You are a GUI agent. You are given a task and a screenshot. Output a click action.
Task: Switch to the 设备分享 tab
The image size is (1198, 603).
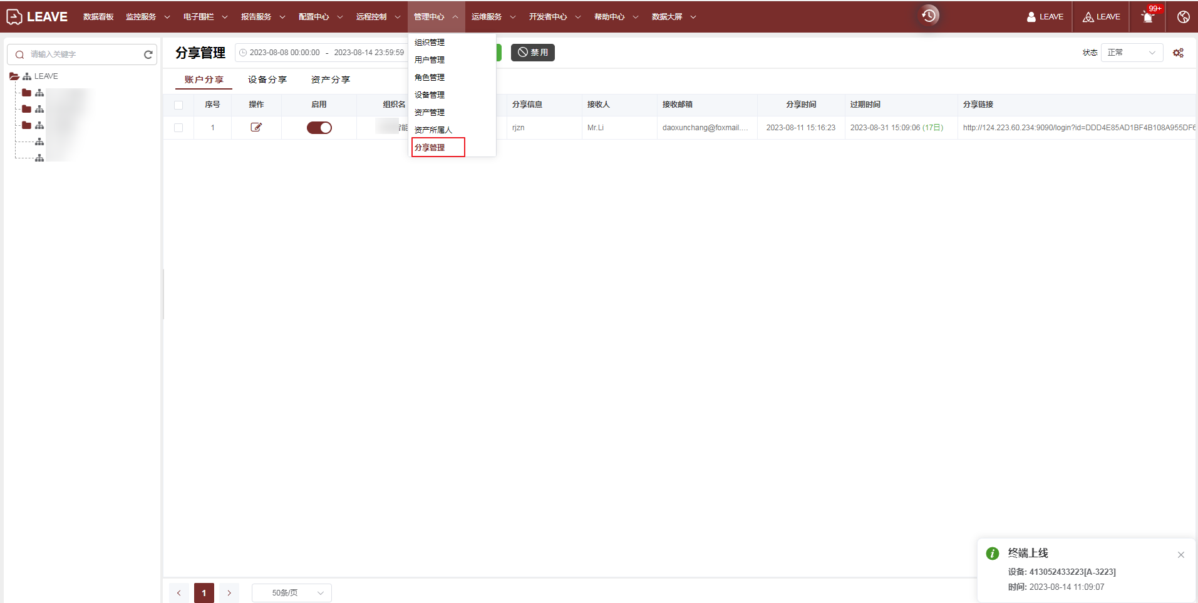point(267,80)
